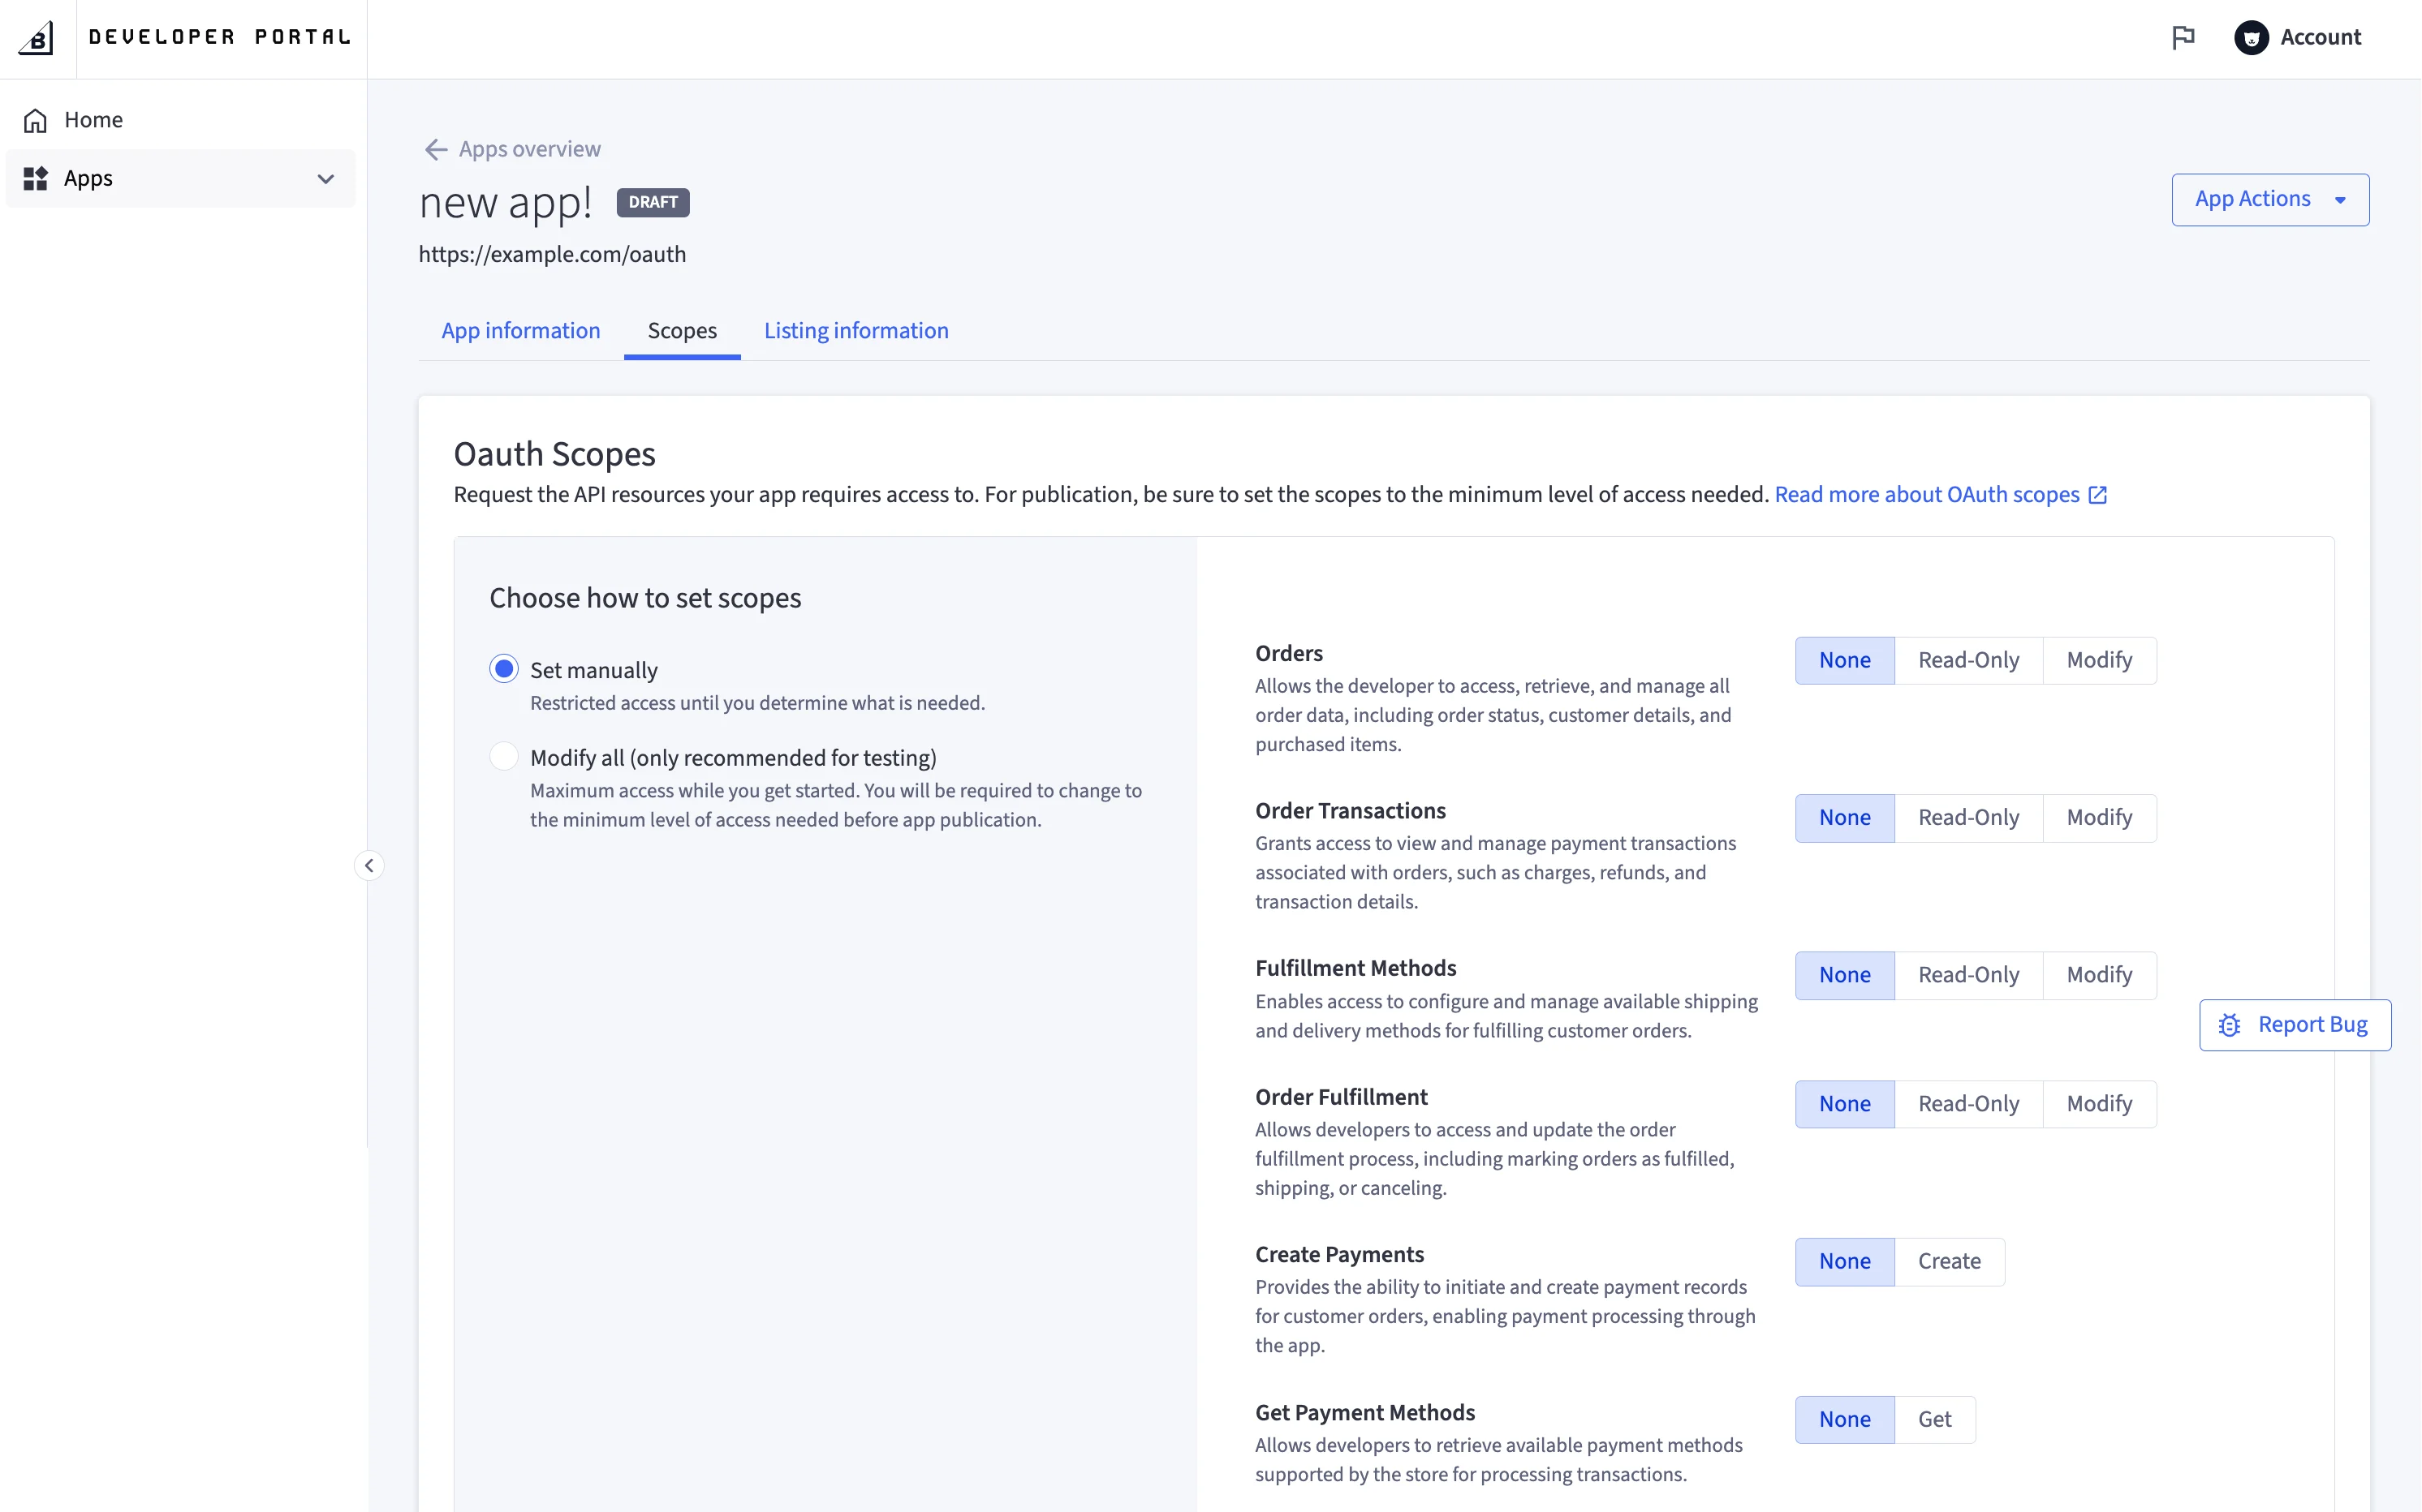Click the Apps overview breadcrumb link
Image resolution: width=2422 pixels, height=1512 pixels.
(x=529, y=149)
